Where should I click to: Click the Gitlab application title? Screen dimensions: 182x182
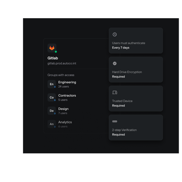53,58
